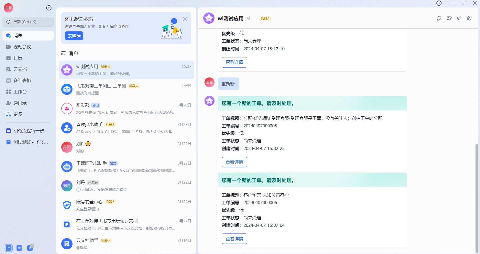Image resolution: width=480 pixels, height=254 pixels.
Task: Click the bottom-left 工 workspace icon
Action: 9,248
